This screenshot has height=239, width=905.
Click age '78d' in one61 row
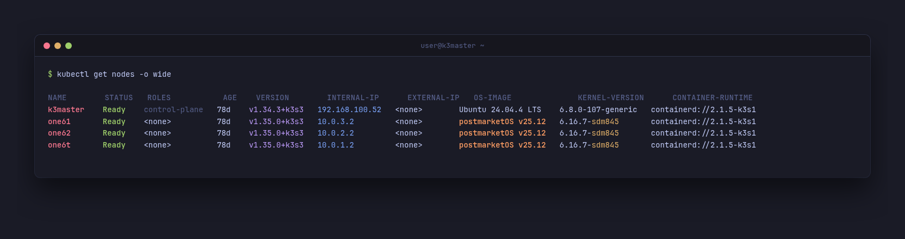224,122
